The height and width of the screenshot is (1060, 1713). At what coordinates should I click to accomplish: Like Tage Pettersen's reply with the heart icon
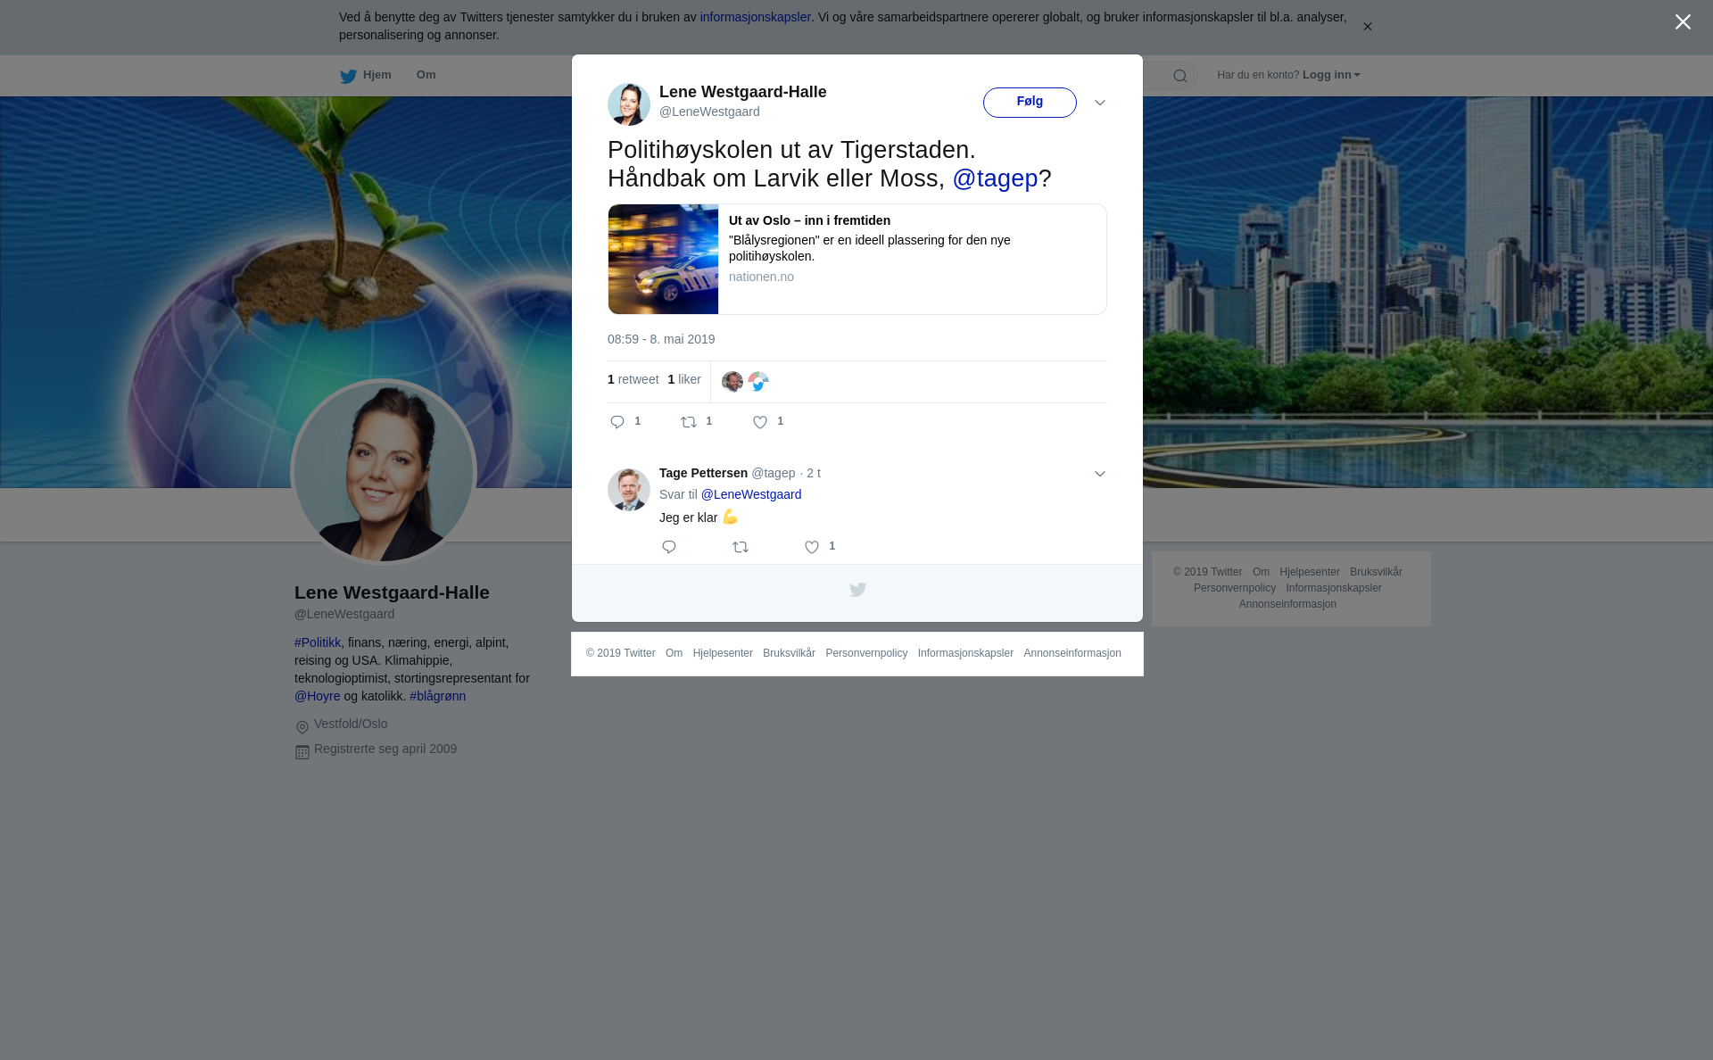coord(812,547)
